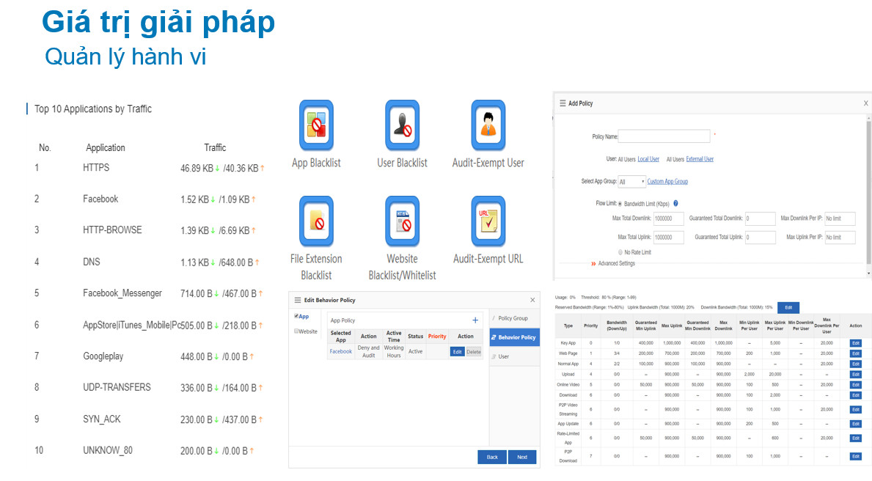
Task: Open Website Blacklist/Whitelist icon
Action: tap(402, 221)
